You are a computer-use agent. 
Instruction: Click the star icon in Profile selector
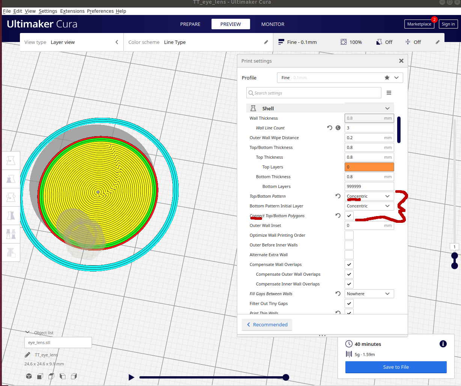[387, 78]
